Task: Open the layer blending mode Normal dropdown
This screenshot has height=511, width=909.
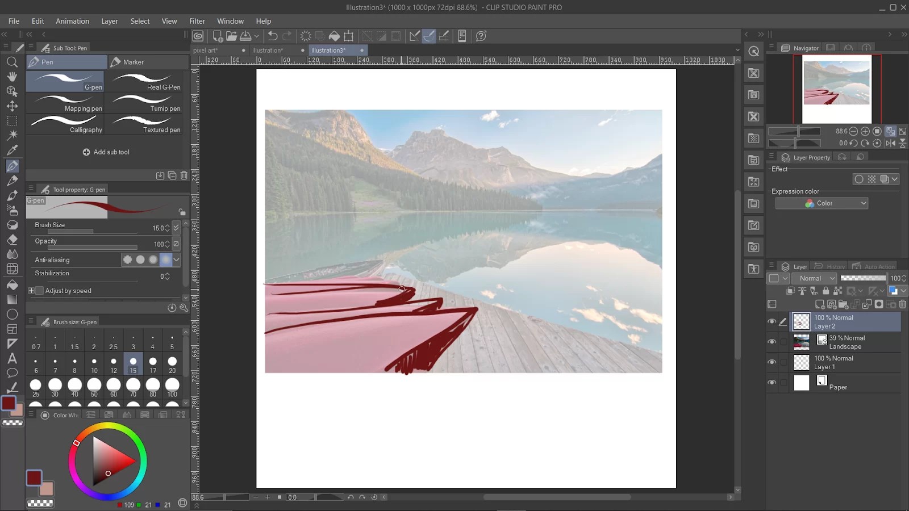Action: (x=814, y=278)
